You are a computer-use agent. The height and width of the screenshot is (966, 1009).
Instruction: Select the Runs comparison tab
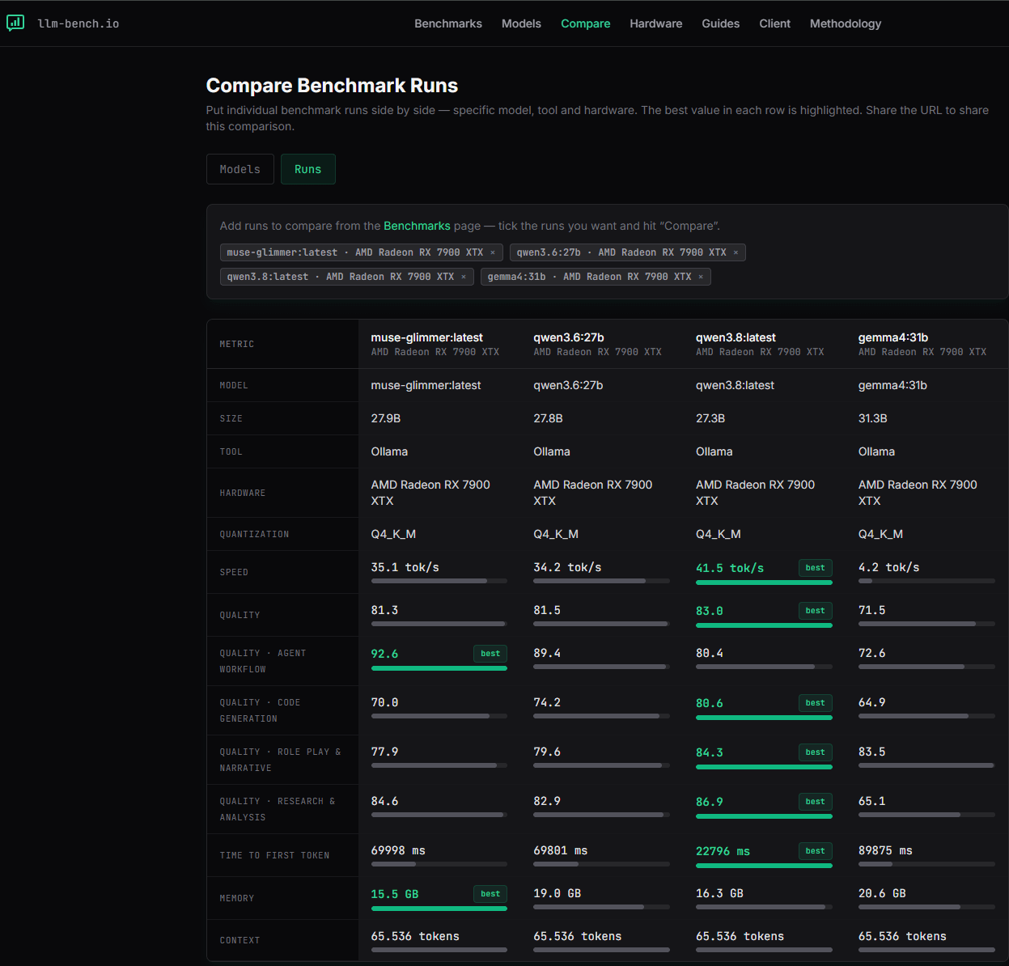[308, 169]
